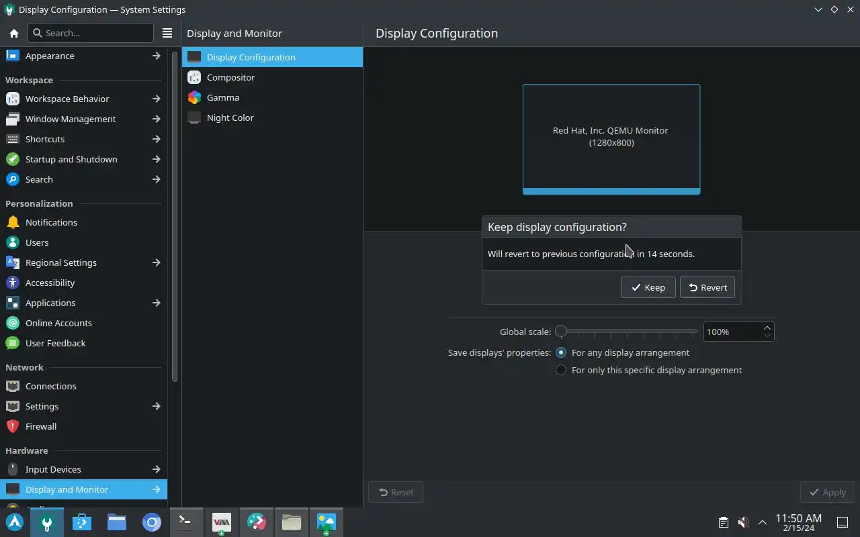Open the Application Launcher menu
Screen dimensions: 860x537
pyautogui.click(x=15, y=522)
